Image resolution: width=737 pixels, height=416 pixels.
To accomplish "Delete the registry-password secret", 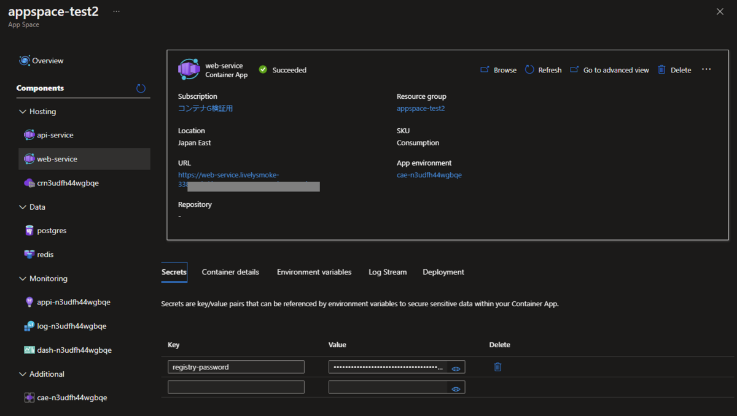I will [x=498, y=367].
